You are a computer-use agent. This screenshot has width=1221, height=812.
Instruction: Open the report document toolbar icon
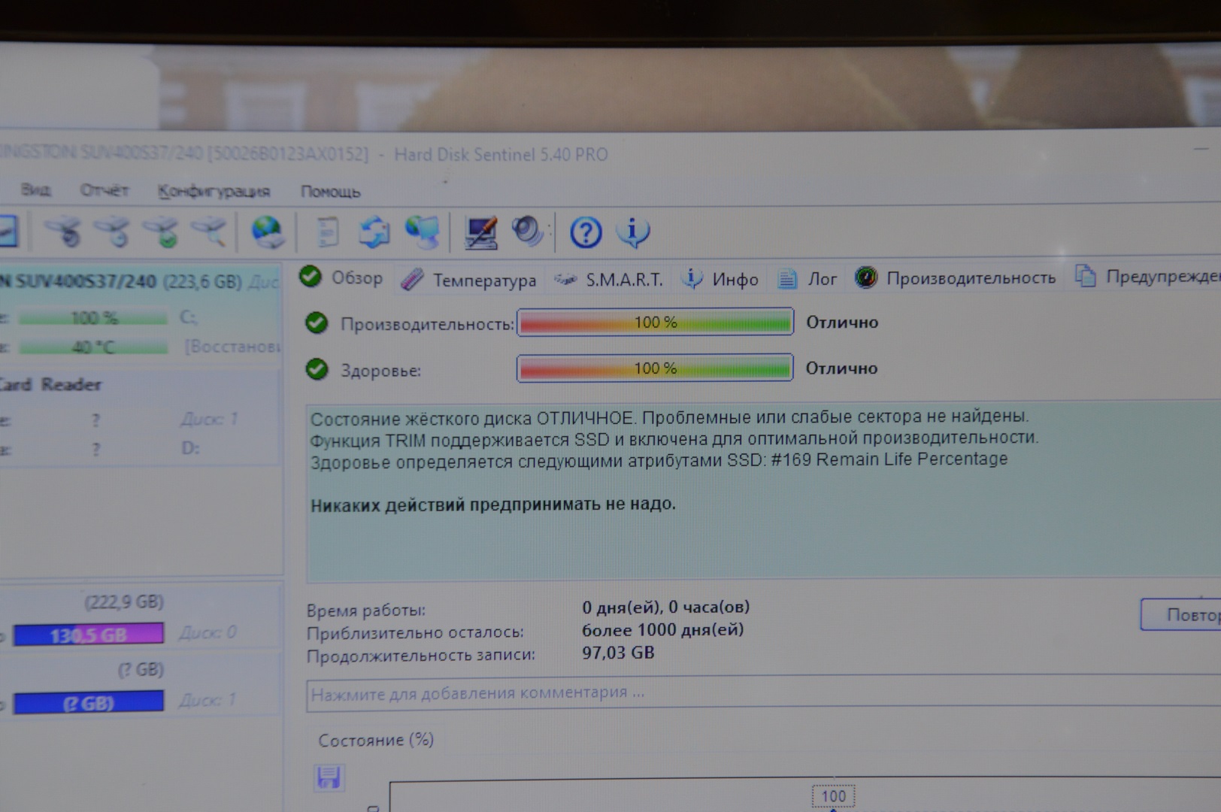pos(328,232)
